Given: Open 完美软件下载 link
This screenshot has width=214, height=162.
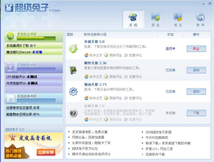Looking at the screenshot, I should pyautogui.click(x=155, y=154).
